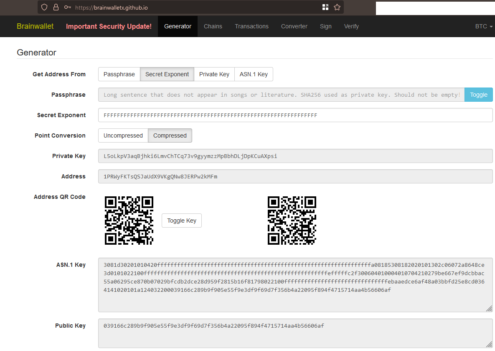Image resolution: width=495 pixels, height=351 pixels.
Task: Click the Generator page heading
Action: [x=36, y=53]
